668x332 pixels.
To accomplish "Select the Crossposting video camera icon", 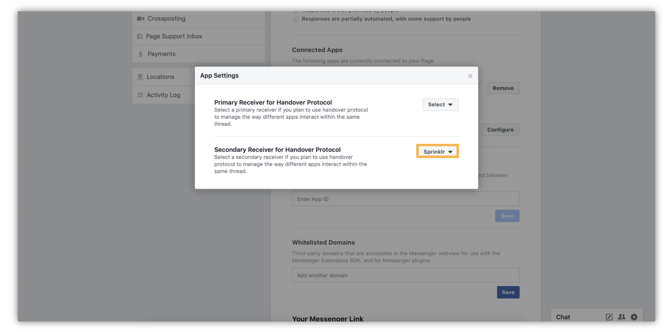I will click(140, 18).
